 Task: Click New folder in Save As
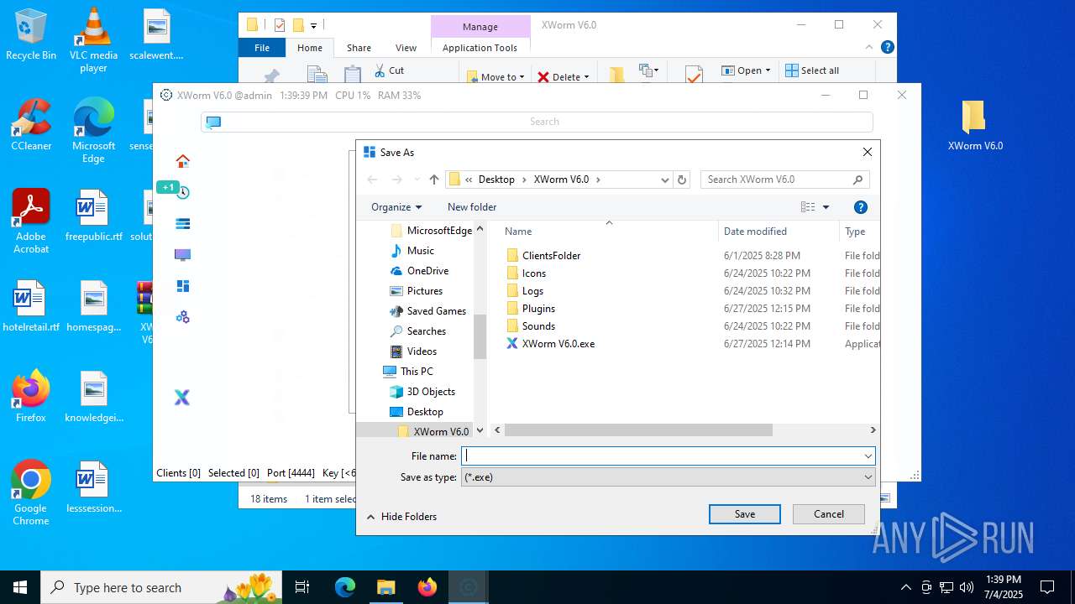click(472, 207)
